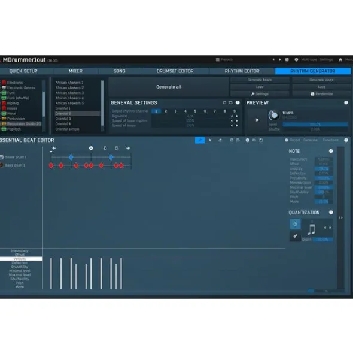This screenshot has width=353, height=354.
Task: Click the random preset dice icon in title bar
Action: (287, 60)
